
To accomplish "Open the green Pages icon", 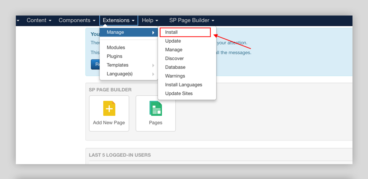I will [156, 109].
